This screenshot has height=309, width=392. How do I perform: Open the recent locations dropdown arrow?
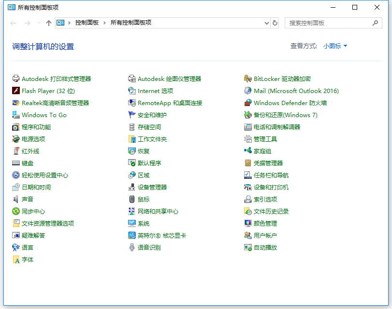pyautogui.click(x=39, y=23)
